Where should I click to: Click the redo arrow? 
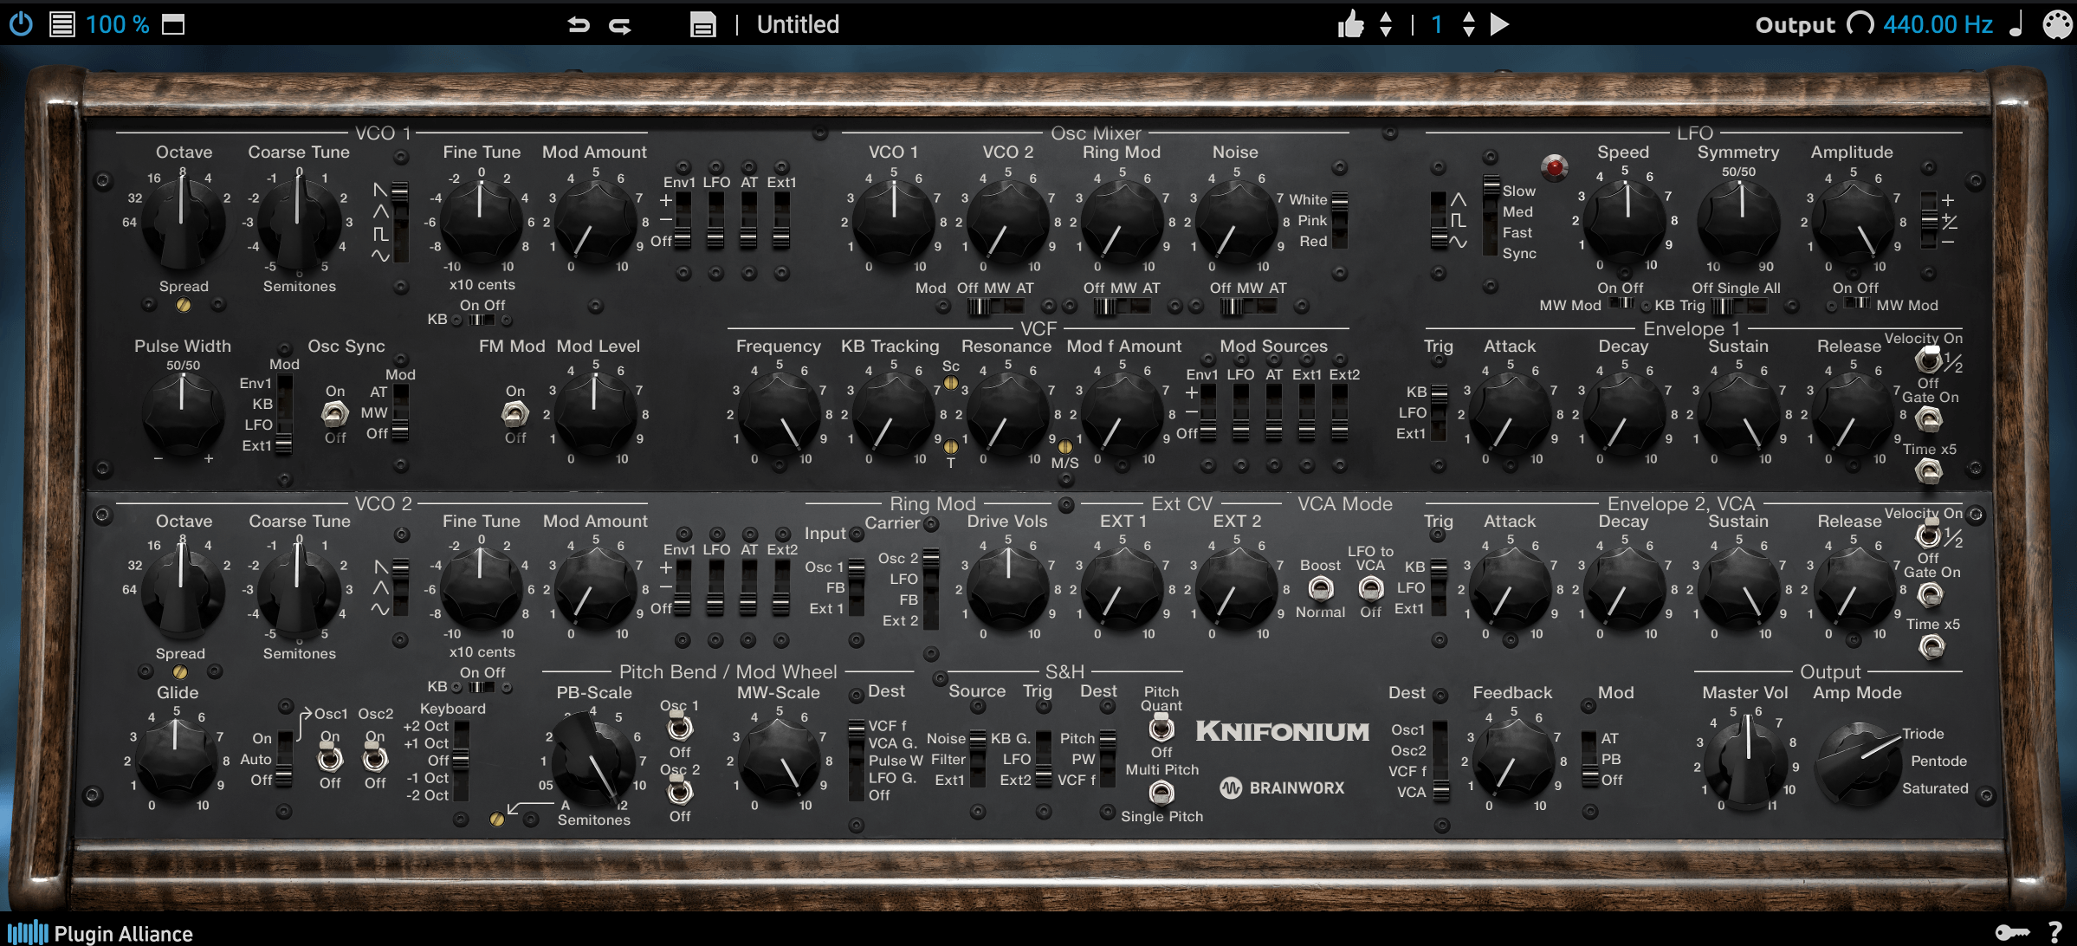click(620, 26)
